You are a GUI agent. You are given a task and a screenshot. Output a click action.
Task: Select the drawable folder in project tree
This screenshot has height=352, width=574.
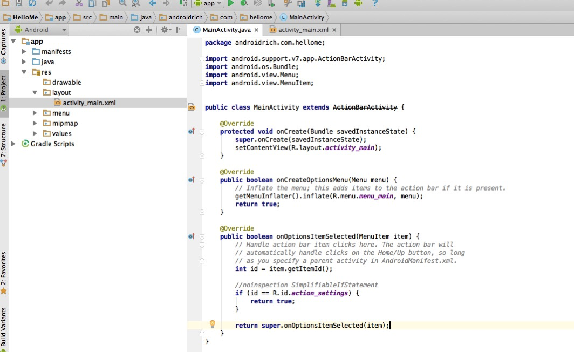(66, 82)
